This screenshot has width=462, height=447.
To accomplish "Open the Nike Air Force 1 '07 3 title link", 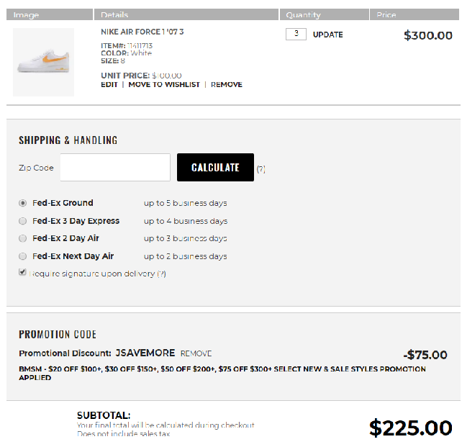I will [x=142, y=32].
